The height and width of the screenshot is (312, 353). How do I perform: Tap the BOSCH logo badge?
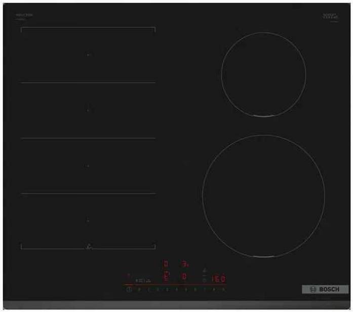coord(325,289)
